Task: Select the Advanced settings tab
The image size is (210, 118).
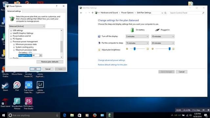Action: [x=14, y=11]
